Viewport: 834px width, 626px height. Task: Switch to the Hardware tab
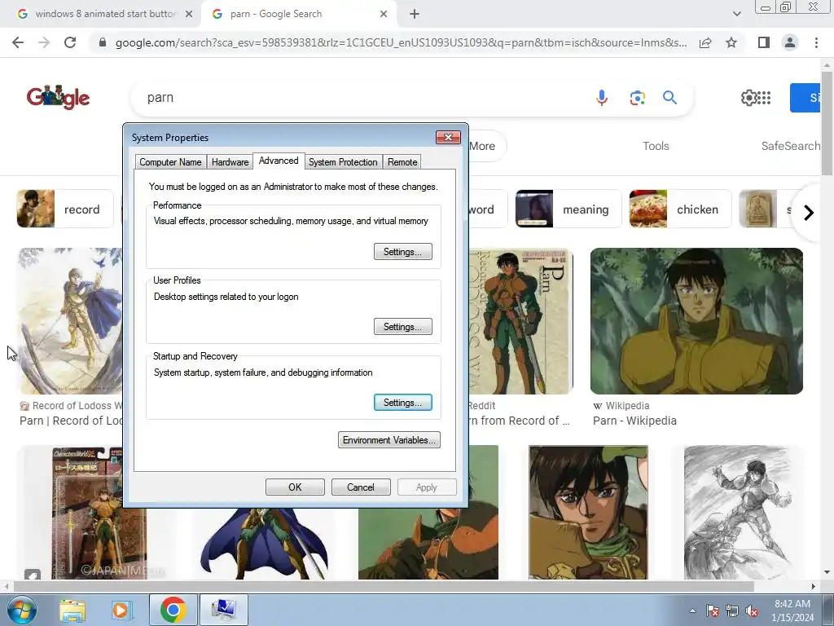pyautogui.click(x=230, y=162)
